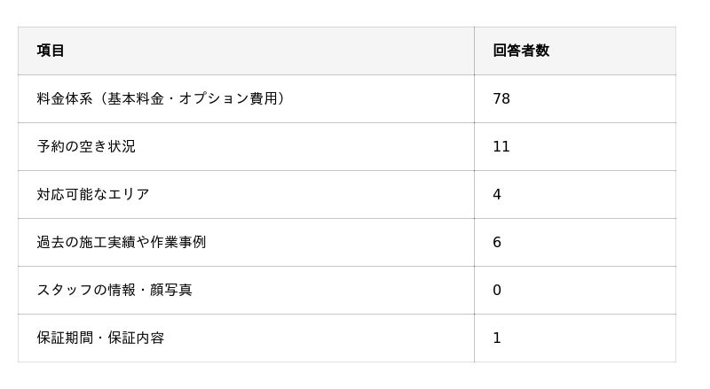The height and width of the screenshot is (389, 710).
Task: Select the スタッフの情報・顔写真 cell
Action: pyautogui.click(x=114, y=290)
